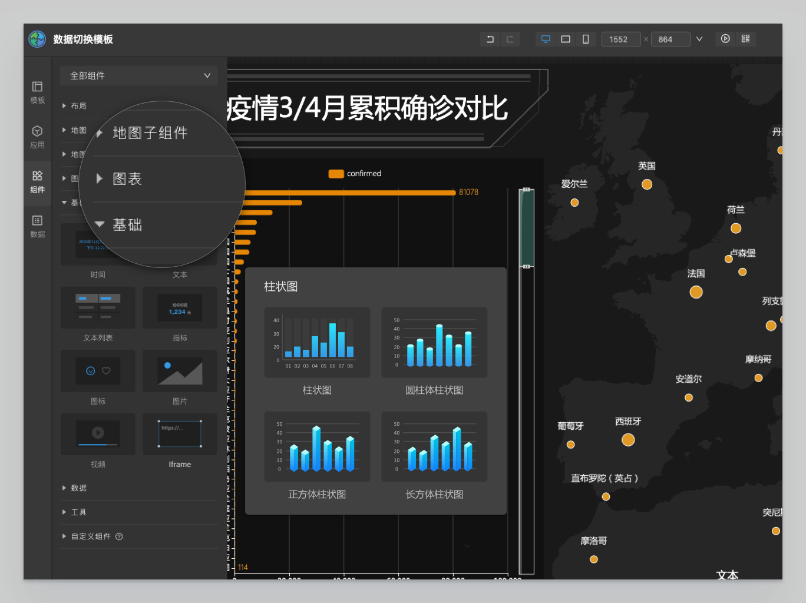
Task: Click help icon beside 自定义组件
Action: (x=119, y=536)
